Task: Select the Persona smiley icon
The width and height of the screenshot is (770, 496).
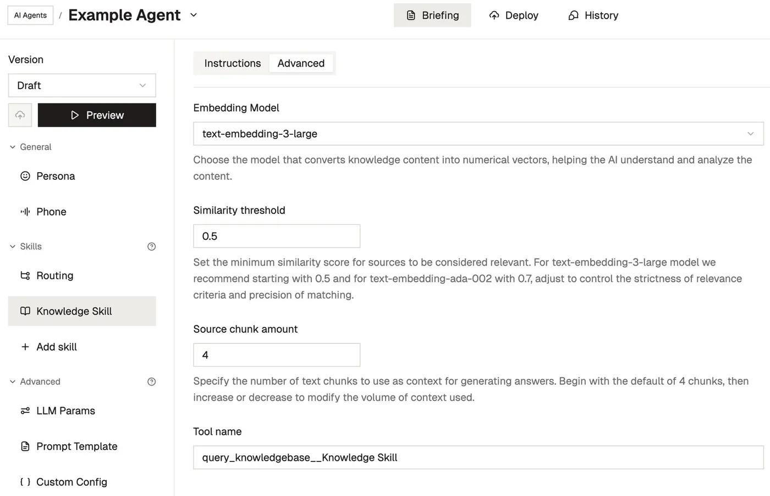Action: [x=24, y=176]
